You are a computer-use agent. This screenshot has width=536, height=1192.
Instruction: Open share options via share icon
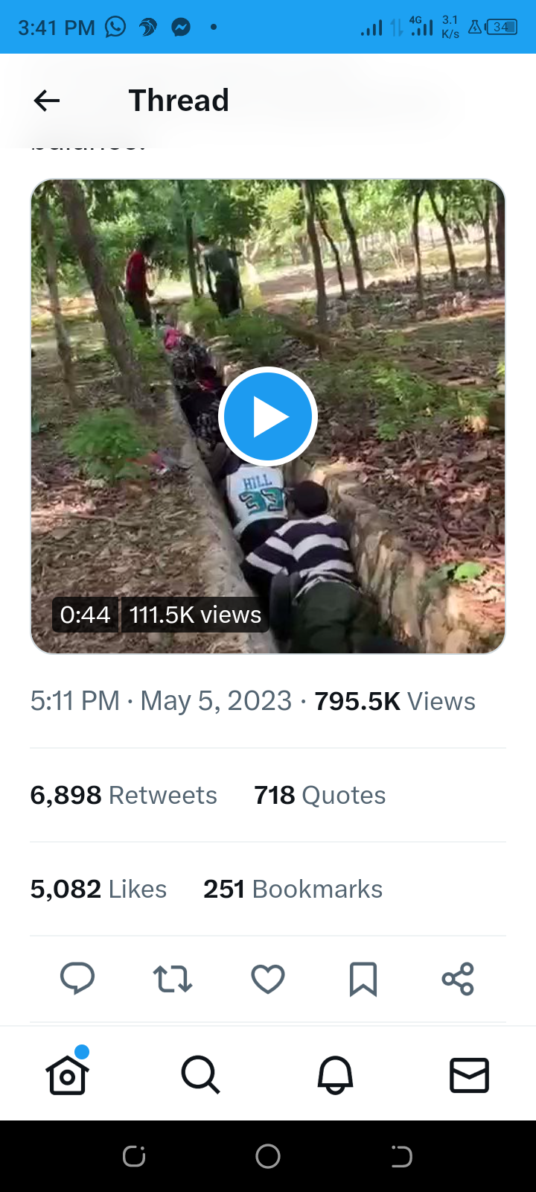click(x=458, y=979)
